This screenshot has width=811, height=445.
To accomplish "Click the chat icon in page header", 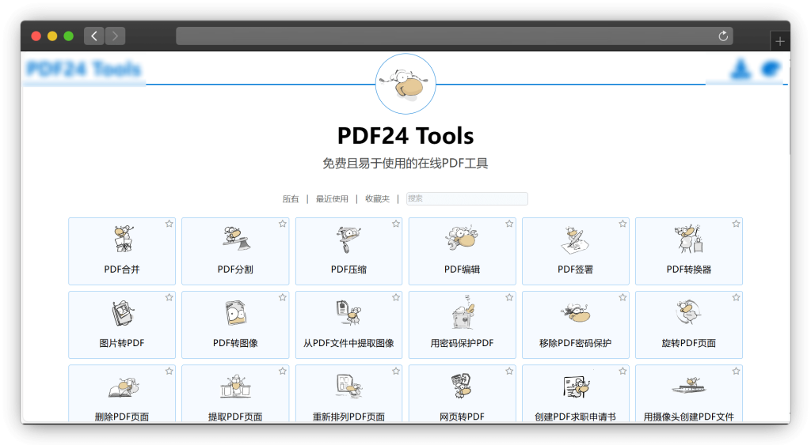I will pos(771,69).
